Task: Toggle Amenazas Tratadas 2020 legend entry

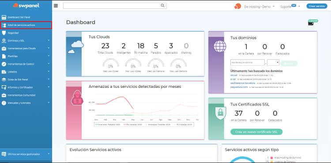Action: pyautogui.click(x=108, y=124)
